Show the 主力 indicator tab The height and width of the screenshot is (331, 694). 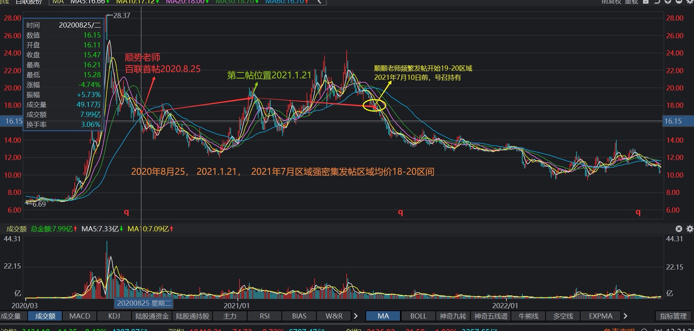230,316
